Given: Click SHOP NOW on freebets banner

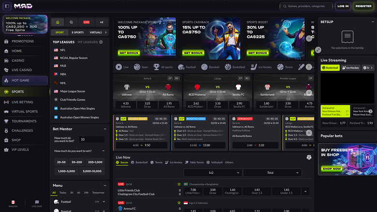Looking at the screenshot, I should point(332,169).
